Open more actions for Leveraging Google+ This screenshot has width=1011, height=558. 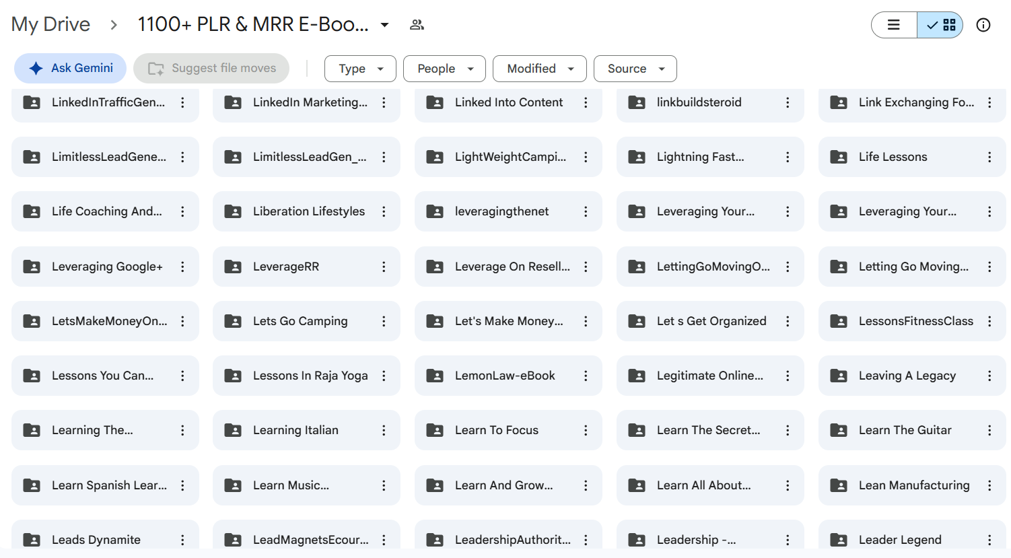[182, 267]
